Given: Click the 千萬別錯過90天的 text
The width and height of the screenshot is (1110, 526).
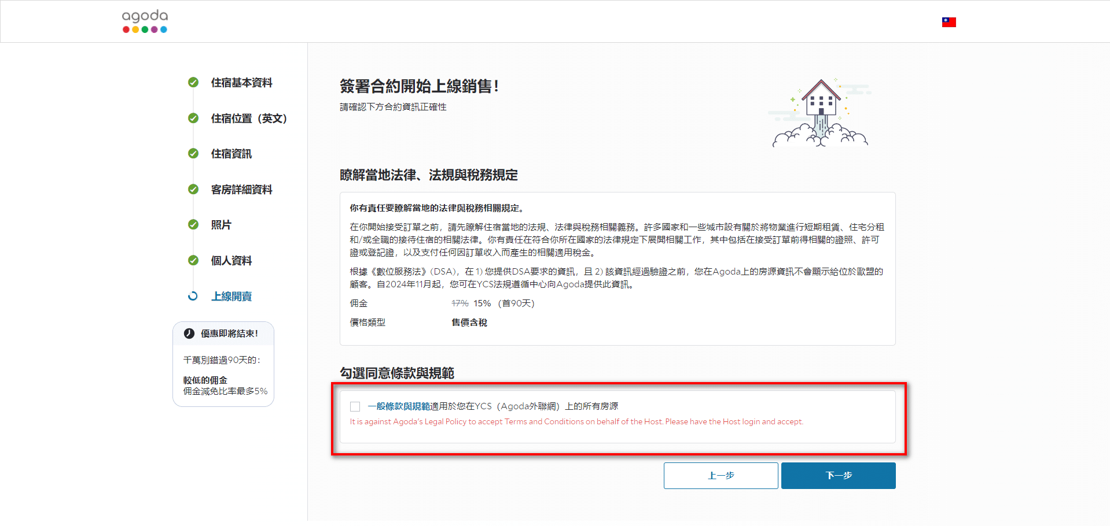Looking at the screenshot, I should (x=222, y=360).
